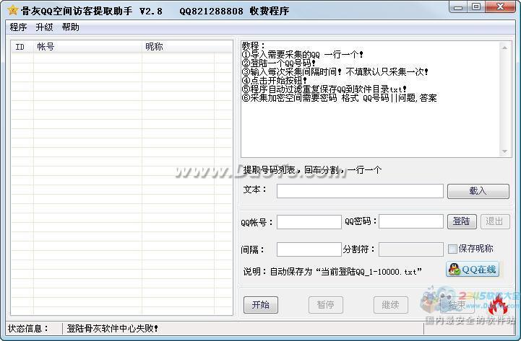The height and width of the screenshot is (341, 521).
Task: Click the tutorial scrollbar down arrow
Action: tap(504, 151)
